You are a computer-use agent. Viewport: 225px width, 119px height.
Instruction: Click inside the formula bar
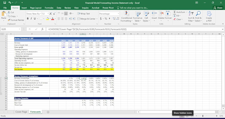133,29
